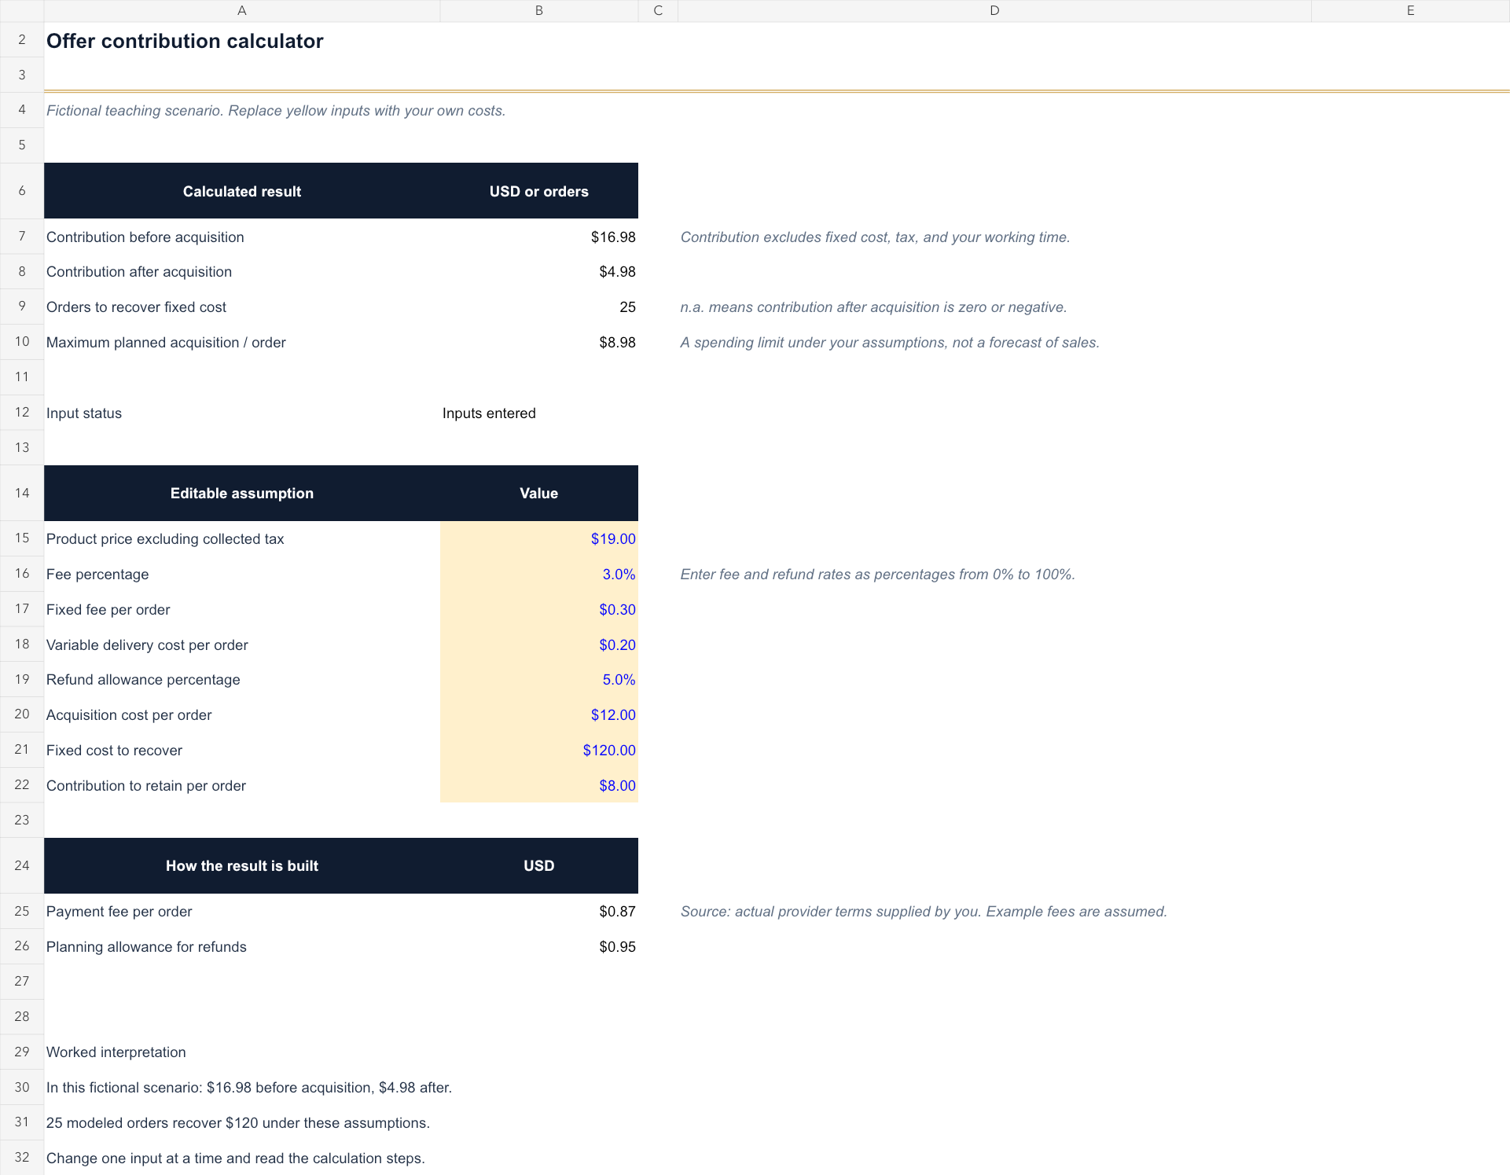Image resolution: width=1510 pixels, height=1175 pixels.
Task: Select column E header
Action: click(1410, 10)
